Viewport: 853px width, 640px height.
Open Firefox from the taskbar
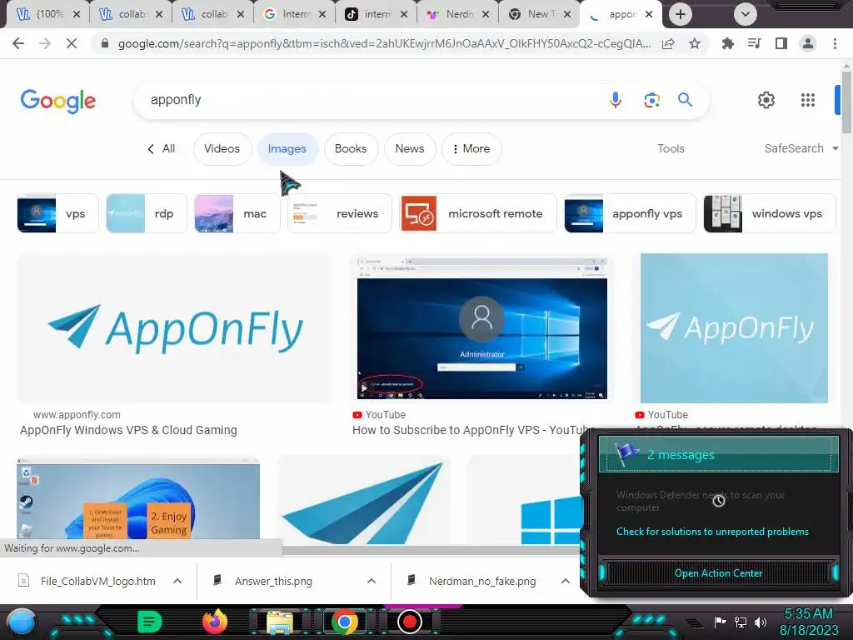(x=215, y=622)
